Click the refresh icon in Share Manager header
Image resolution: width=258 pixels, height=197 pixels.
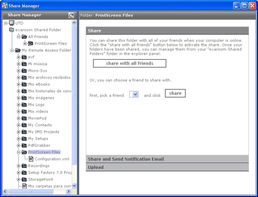71,15
